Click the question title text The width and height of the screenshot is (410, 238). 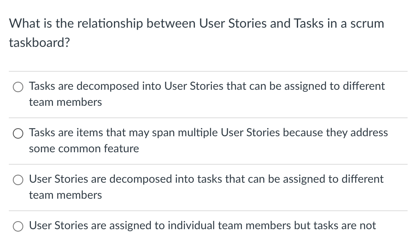pyautogui.click(x=196, y=23)
